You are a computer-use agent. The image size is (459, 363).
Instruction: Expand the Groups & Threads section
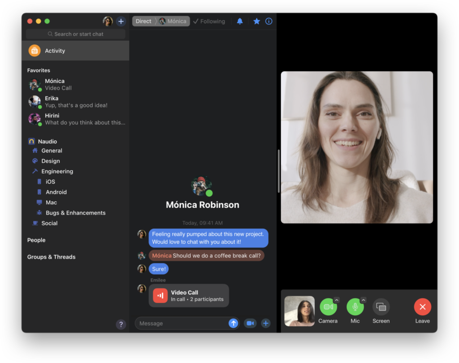click(x=51, y=256)
